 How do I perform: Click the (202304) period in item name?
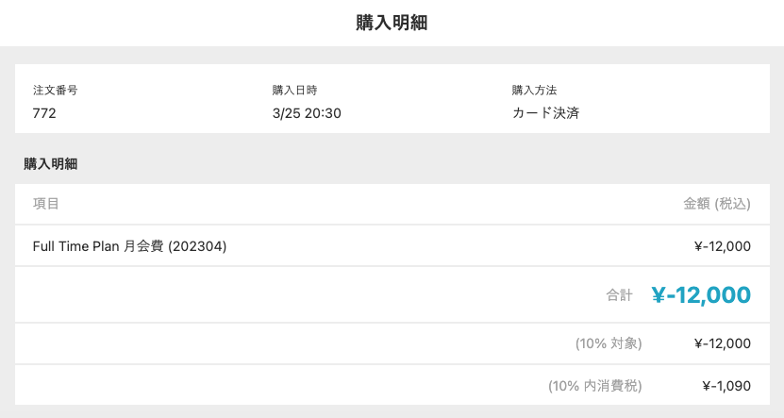point(198,246)
